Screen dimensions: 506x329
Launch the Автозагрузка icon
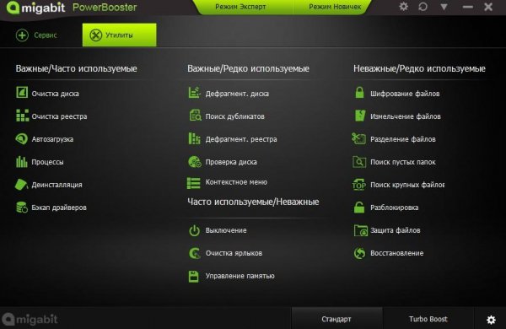pyautogui.click(x=22, y=139)
